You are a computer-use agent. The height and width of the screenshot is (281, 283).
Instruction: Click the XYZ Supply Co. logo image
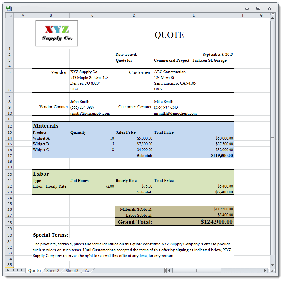(x=57, y=33)
